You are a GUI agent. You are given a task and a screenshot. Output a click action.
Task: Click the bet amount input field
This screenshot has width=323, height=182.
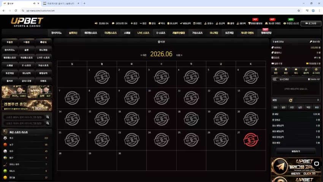307,100
